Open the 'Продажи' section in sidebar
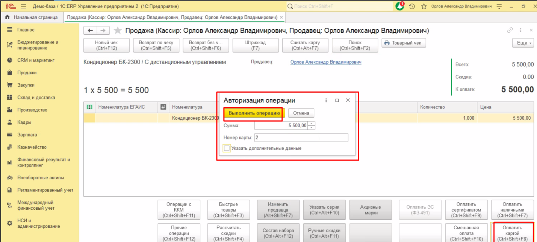The width and height of the screenshot is (537, 242). pyautogui.click(x=27, y=73)
